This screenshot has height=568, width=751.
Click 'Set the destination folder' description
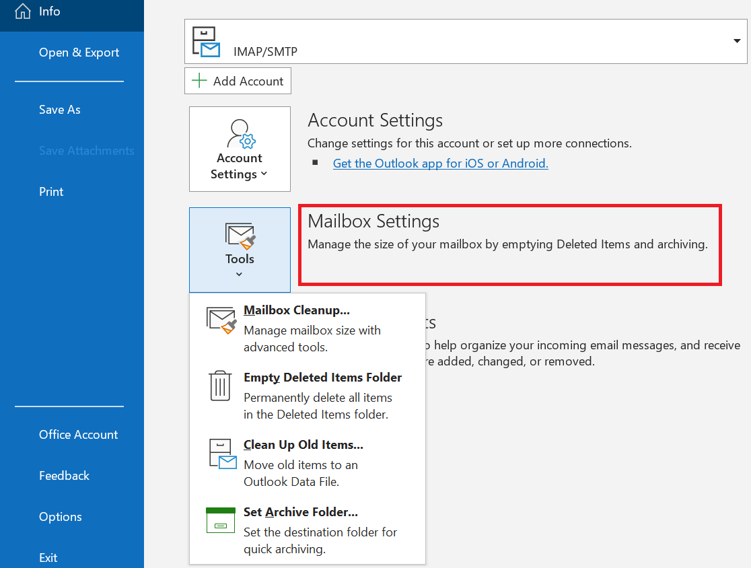320,540
